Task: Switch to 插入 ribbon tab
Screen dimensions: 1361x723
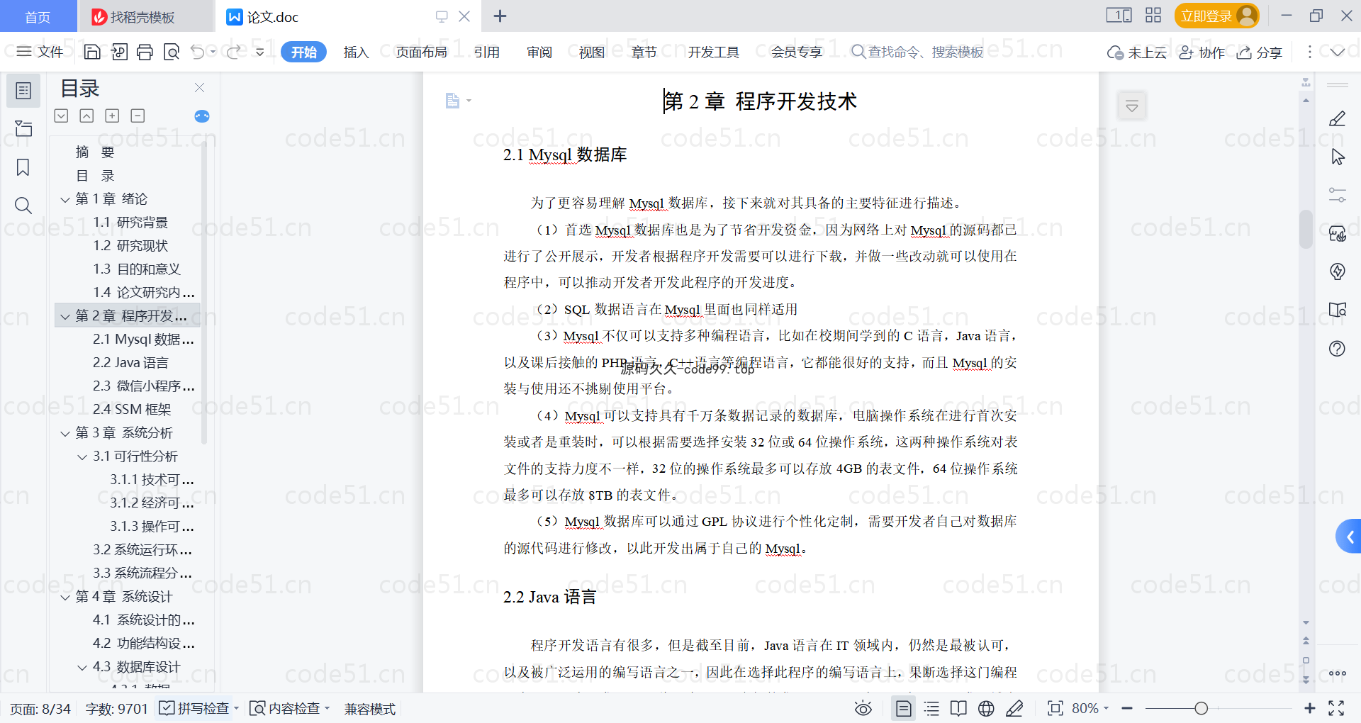Action: coord(356,52)
